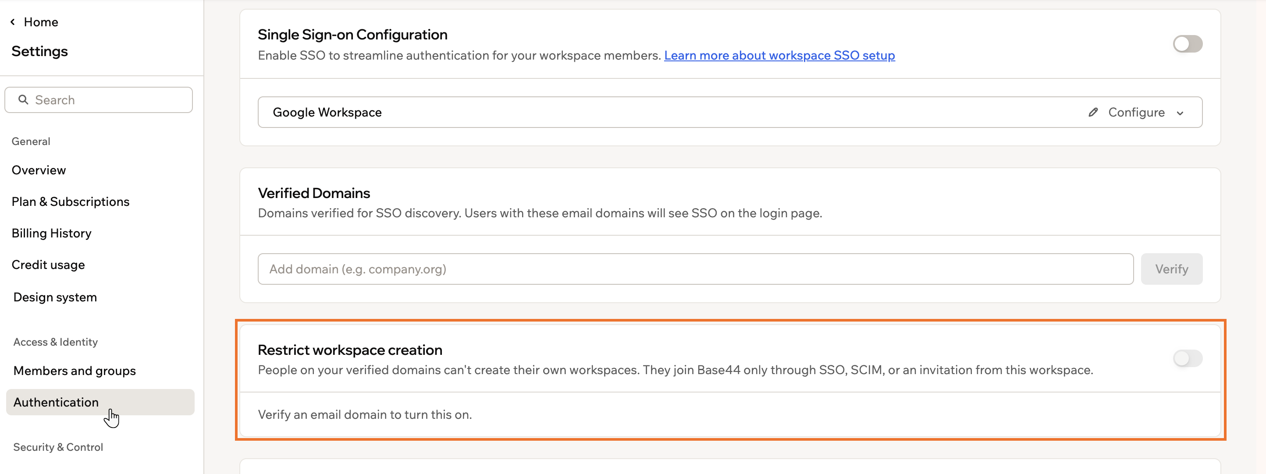Open the Overview settings page

pos(39,170)
